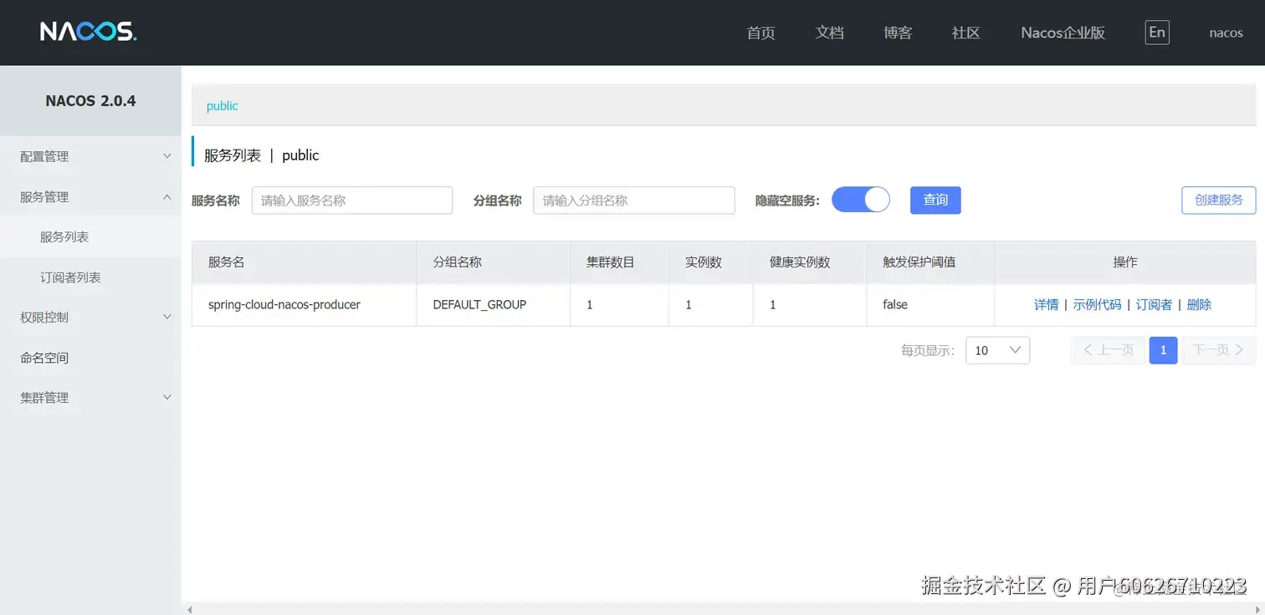Go to 下一页 in pagination
The height and width of the screenshot is (615, 1265).
(1219, 350)
